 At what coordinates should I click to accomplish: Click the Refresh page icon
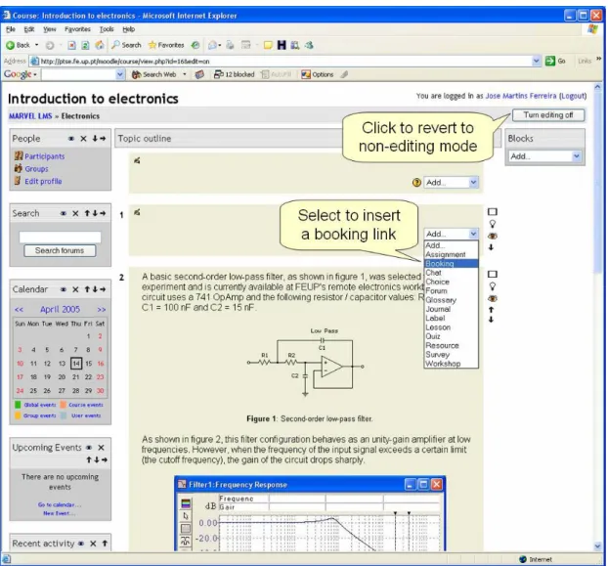coord(85,45)
